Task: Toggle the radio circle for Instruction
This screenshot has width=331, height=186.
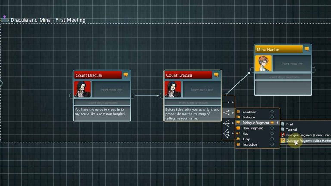Action: point(272,144)
